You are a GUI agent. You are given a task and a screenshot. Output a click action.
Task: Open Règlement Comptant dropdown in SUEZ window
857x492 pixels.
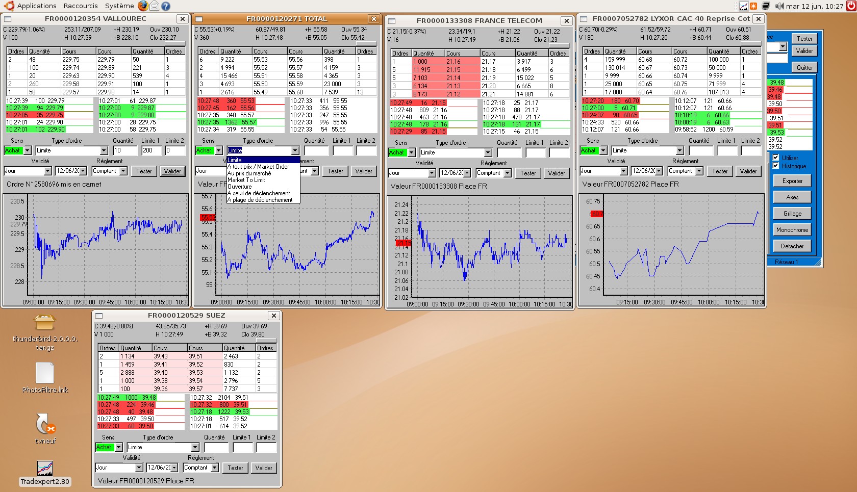tap(215, 468)
